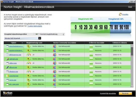Sort by the Erőforrás-használat column header
Viewport: 136px width, 97px height.
[x=97, y=43]
